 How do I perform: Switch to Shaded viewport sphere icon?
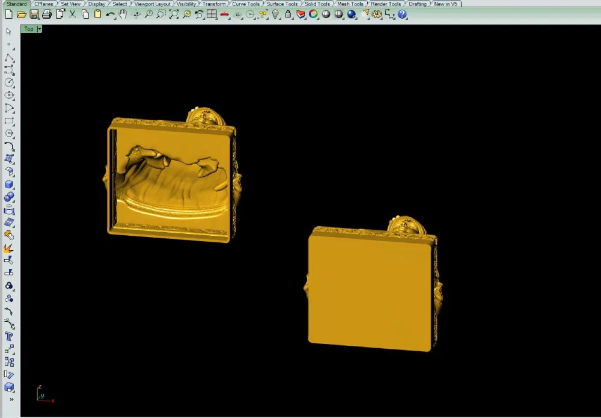pos(326,14)
